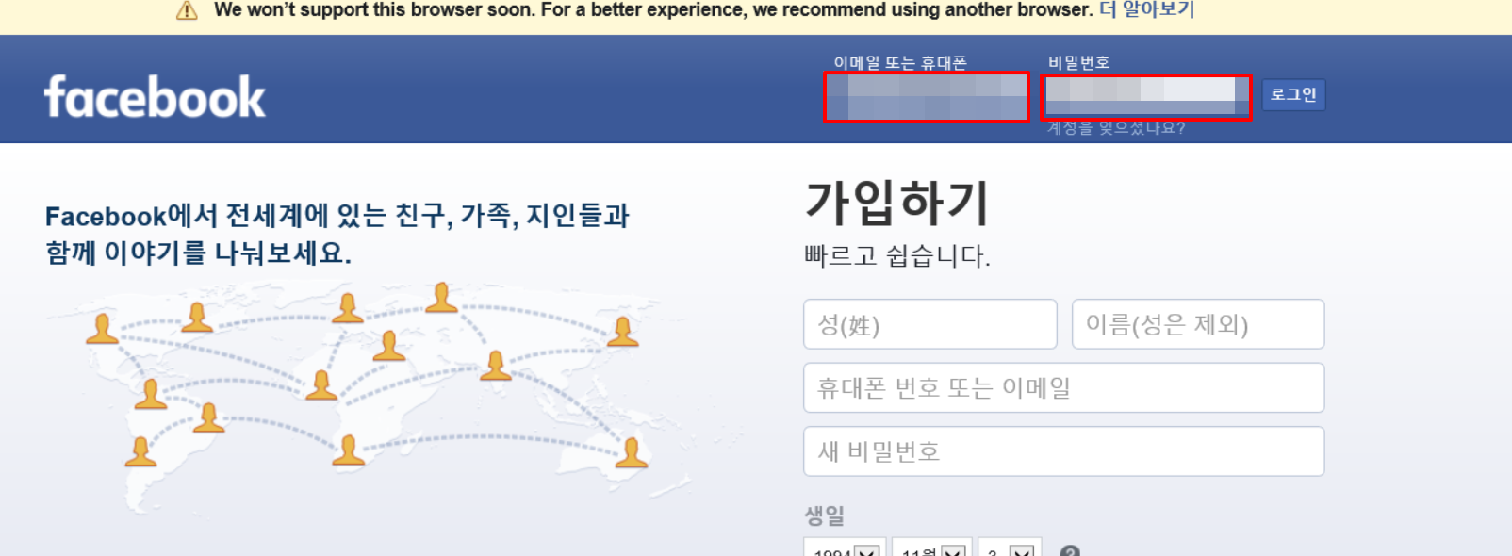Open 계정을 잊으셨나요? link
1512x556 pixels.
click(x=1116, y=128)
